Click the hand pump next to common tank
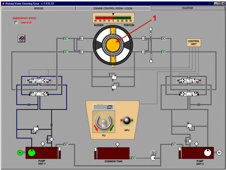Screen dimensions: 226x170 point(153,156)
